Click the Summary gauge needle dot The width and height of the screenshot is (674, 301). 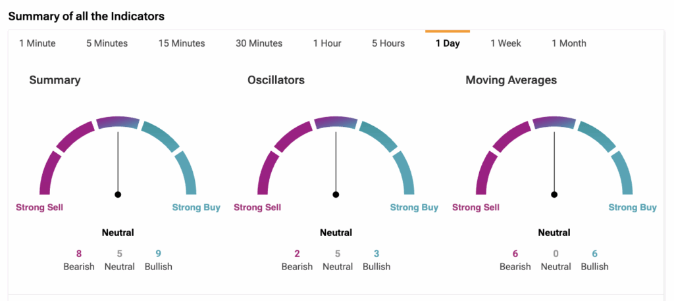point(118,195)
